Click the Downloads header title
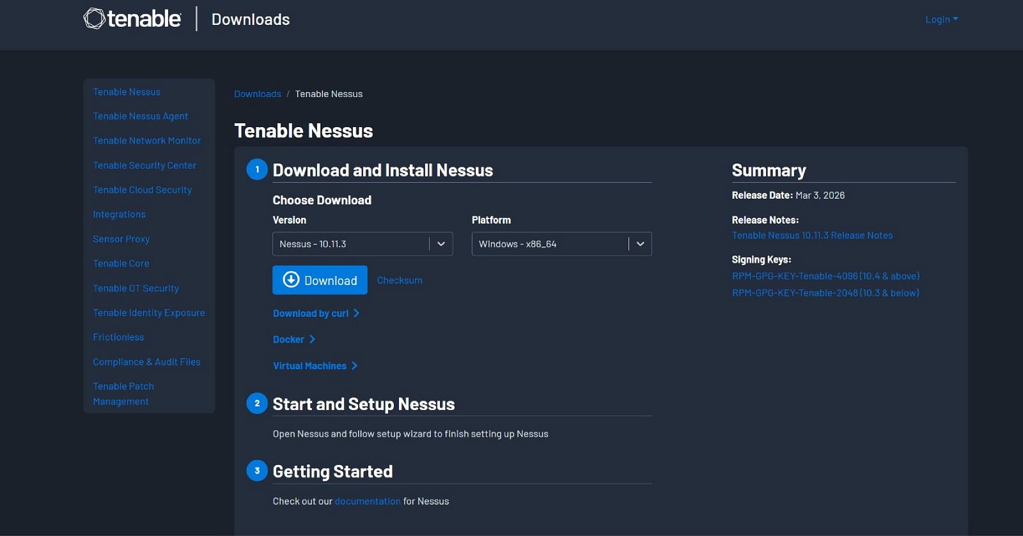Screen dimensions: 1023x536 pos(251,20)
